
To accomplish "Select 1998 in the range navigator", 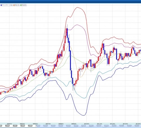I will (x=23, y=125).
